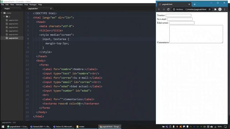Open the View menu in Atom
The image size is (230, 129).
(x=12, y=5)
